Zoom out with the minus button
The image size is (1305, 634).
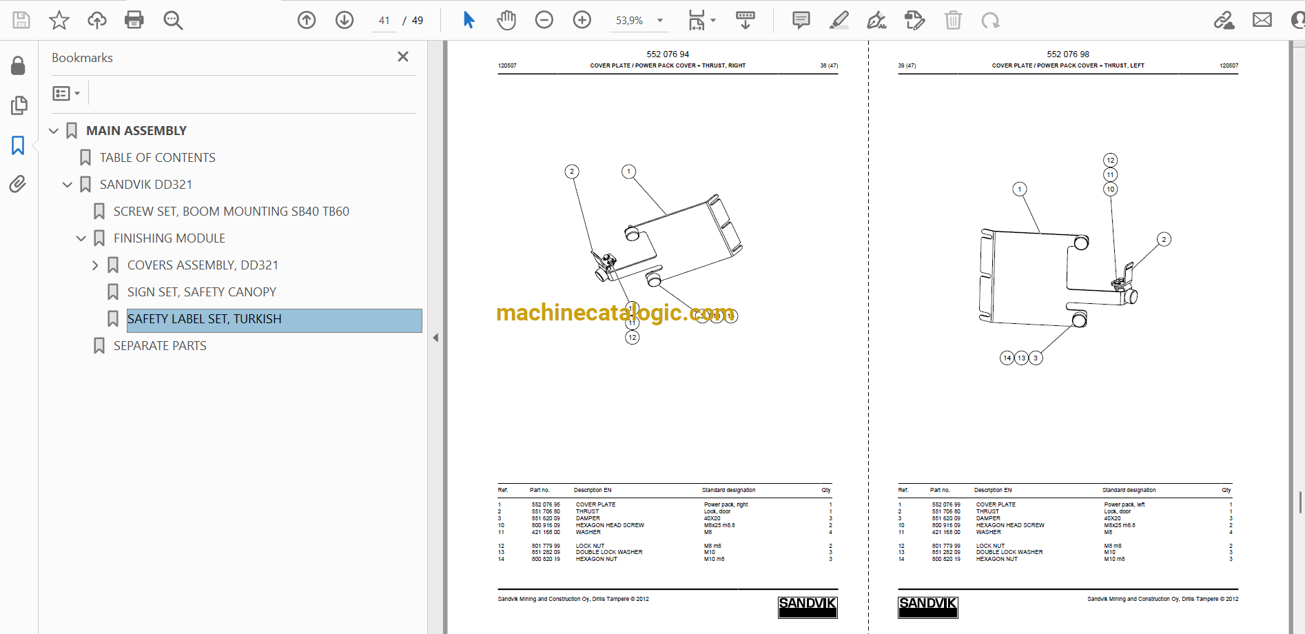click(x=544, y=20)
